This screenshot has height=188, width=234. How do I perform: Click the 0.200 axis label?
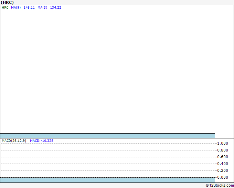point(223,170)
